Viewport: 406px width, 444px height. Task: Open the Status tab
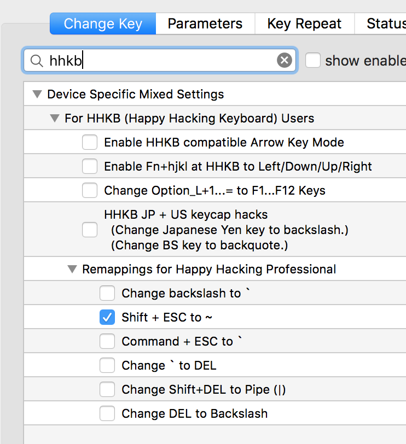click(380, 24)
